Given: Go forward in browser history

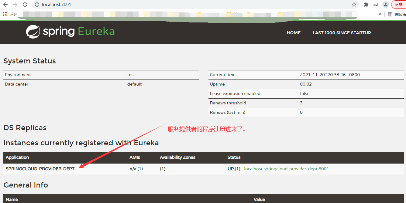Looking at the screenshot, I should [15, 5].
